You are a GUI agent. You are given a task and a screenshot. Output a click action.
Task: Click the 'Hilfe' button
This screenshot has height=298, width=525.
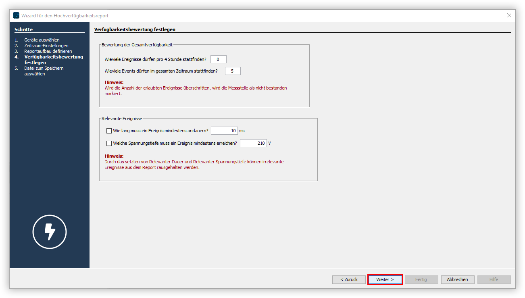494,279
